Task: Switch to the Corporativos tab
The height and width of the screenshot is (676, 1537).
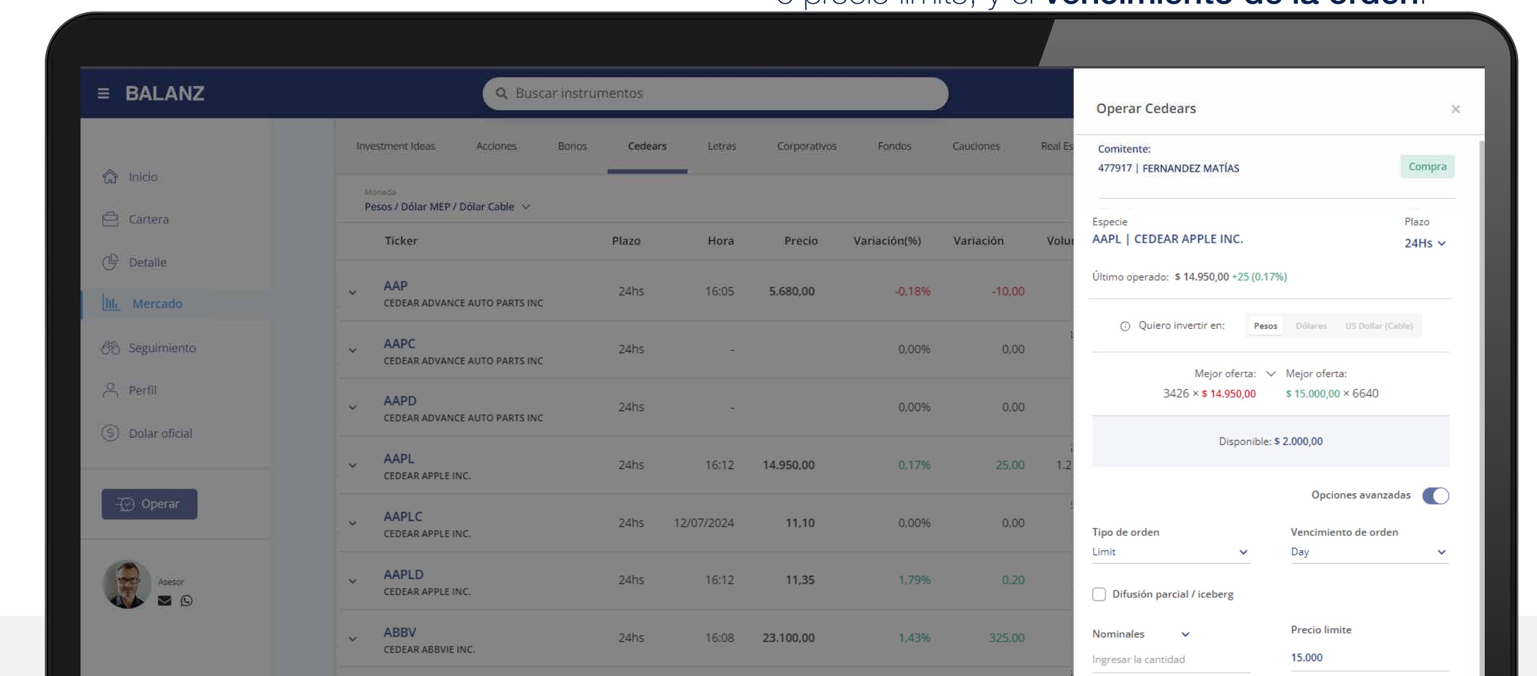Action: pyautogui.click(x=807, y=146)
